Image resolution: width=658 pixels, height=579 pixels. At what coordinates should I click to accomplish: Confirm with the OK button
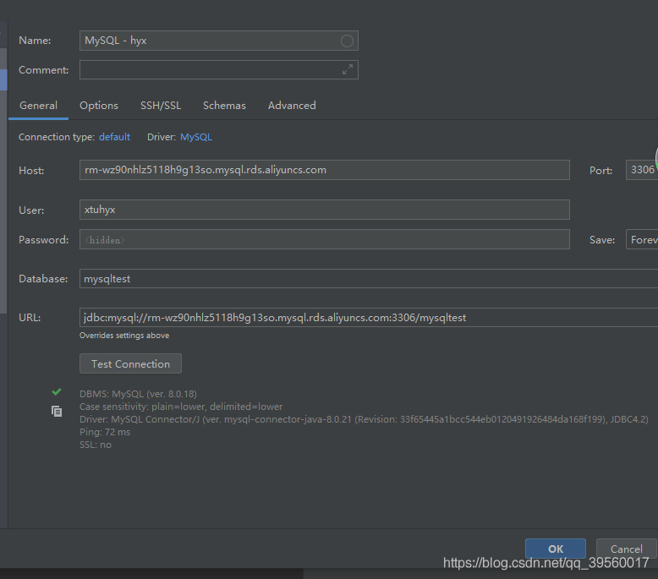[556, 549]
